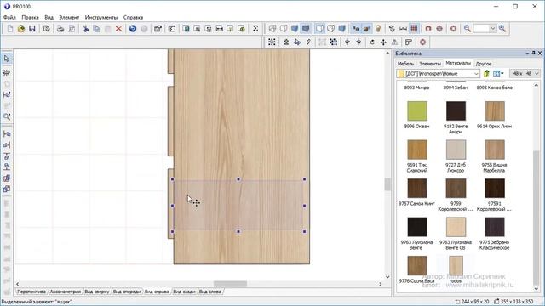
Task: Click the Open file folder icon
Action: (x=20, y=29)
